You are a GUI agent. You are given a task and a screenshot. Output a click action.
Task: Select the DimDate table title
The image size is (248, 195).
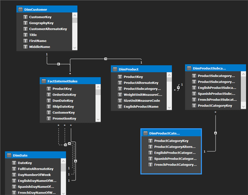(x=20, y=155)
